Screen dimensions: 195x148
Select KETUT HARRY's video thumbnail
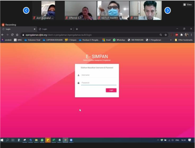pyautogui.click(x=113, y=10)
